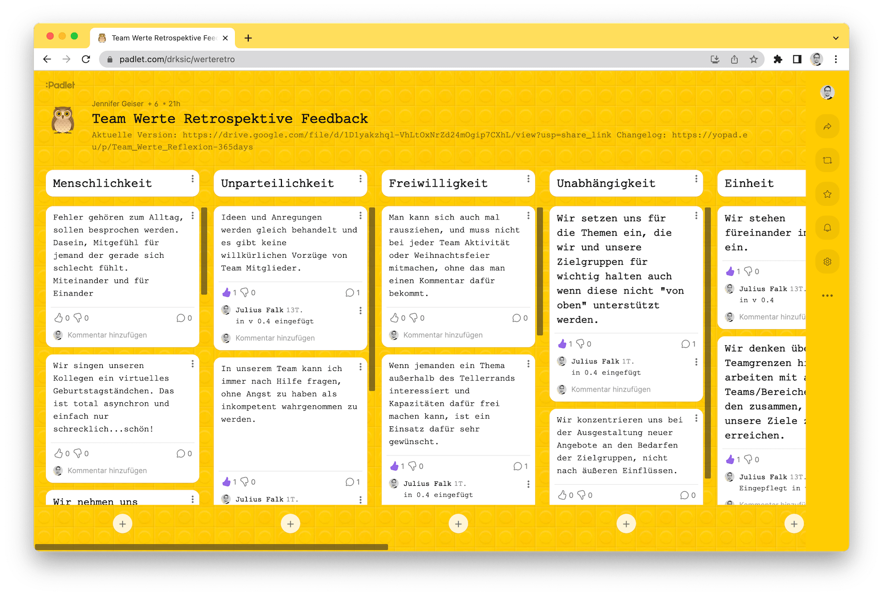Add a post to Unabhängigkeit column
883x596 pixels.
[x=626, y=524]
